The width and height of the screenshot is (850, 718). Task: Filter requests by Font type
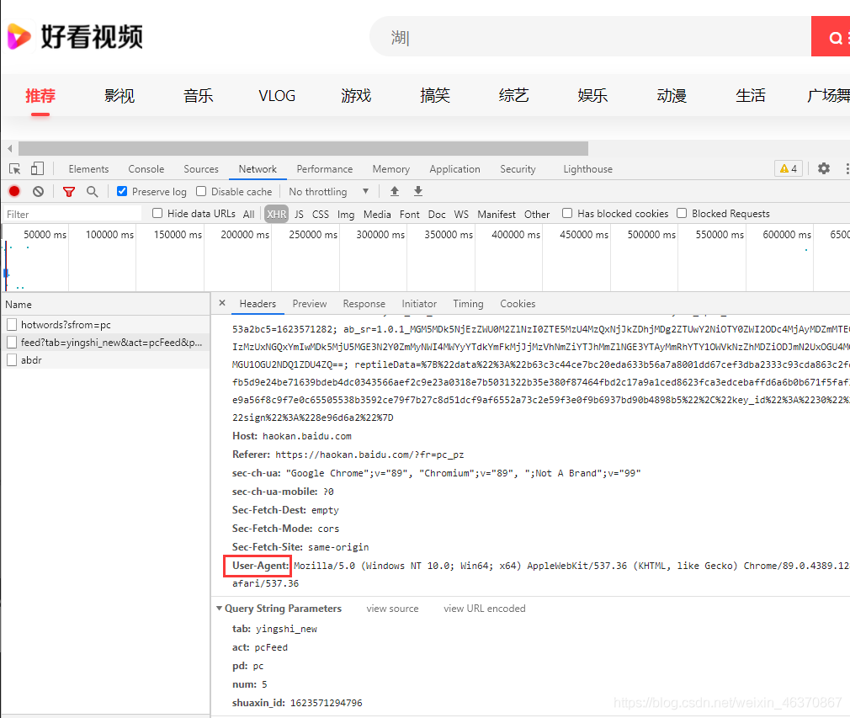pos(409,214)
